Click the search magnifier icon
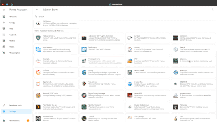 coord(36,17)
